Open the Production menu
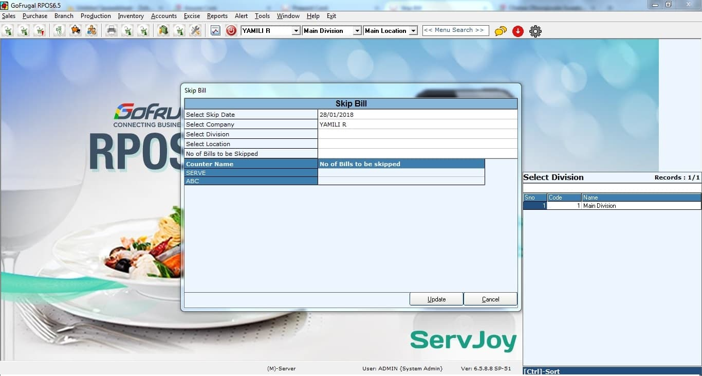The width and height of the screenshot is (702, 376). 96,16
